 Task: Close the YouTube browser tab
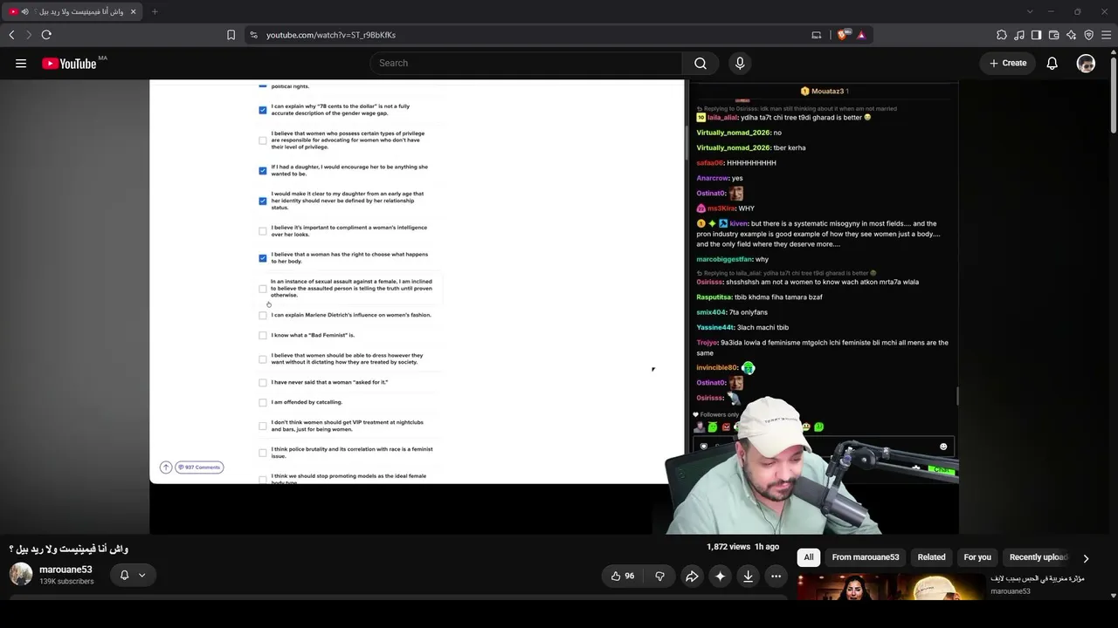(133, 11)
